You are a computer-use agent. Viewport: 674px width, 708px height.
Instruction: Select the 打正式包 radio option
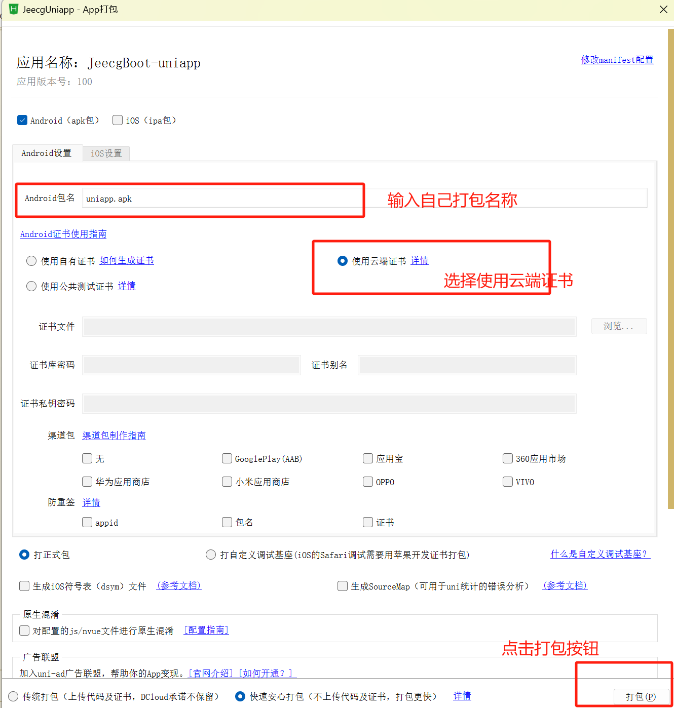(x=24, y=555)
